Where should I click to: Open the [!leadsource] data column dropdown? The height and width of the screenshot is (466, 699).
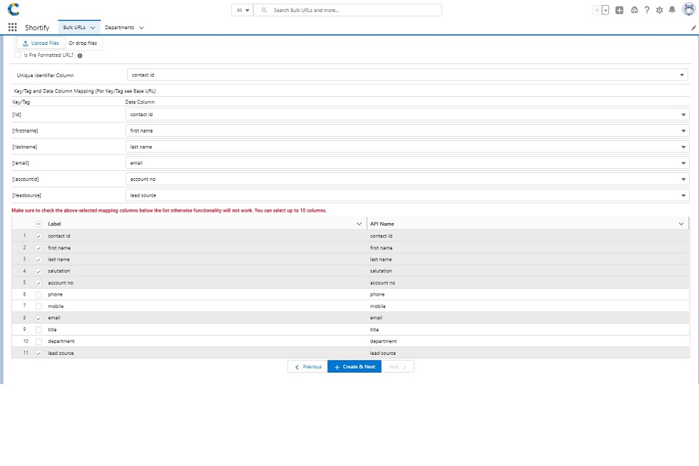[407, 195]
